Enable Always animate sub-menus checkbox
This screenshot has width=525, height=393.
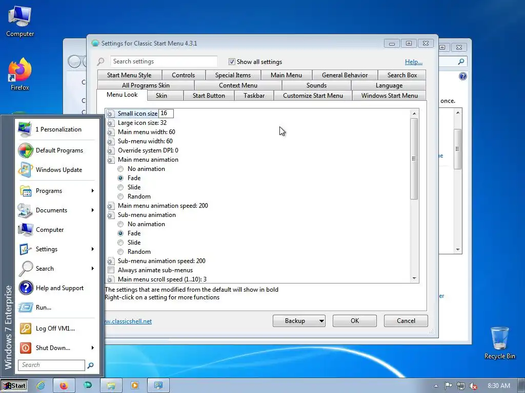(x=111, y=270)
